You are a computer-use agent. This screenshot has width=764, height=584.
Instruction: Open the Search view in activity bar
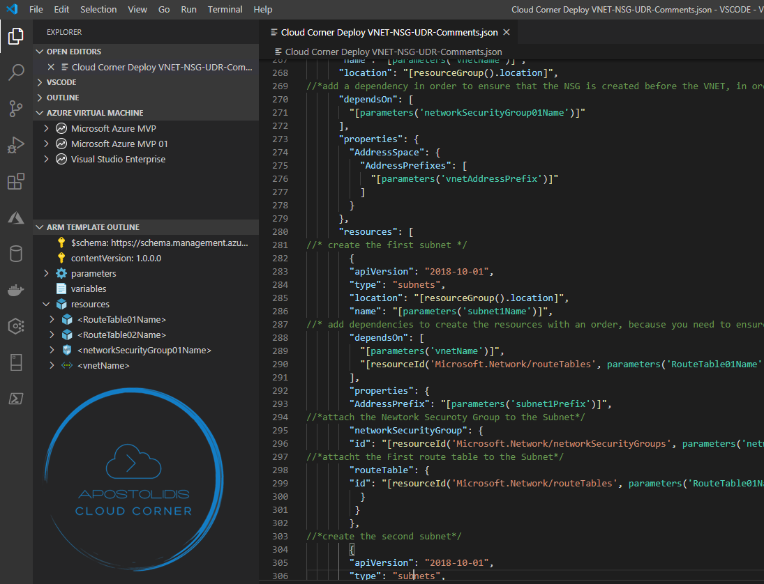click(x=16, y=72)
